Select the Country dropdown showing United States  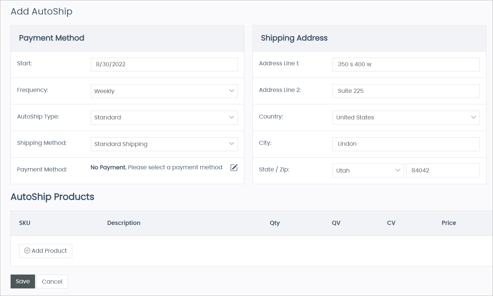click(x=406, y=118)
